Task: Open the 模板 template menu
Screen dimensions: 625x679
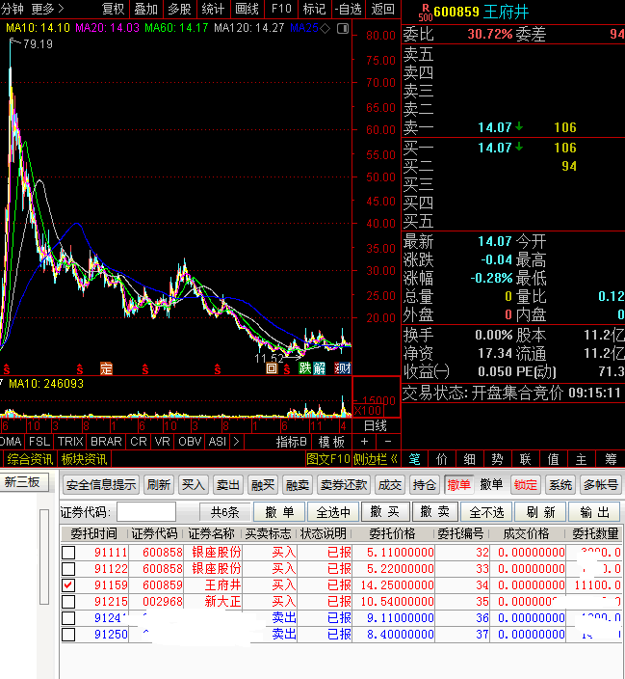Action: 331,442
